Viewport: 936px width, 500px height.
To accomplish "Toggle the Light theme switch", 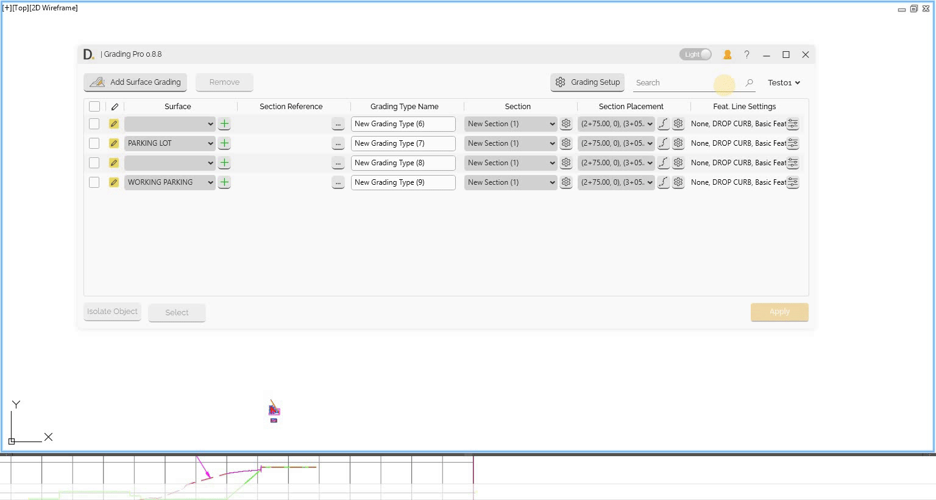I will (x=695, y=54).
